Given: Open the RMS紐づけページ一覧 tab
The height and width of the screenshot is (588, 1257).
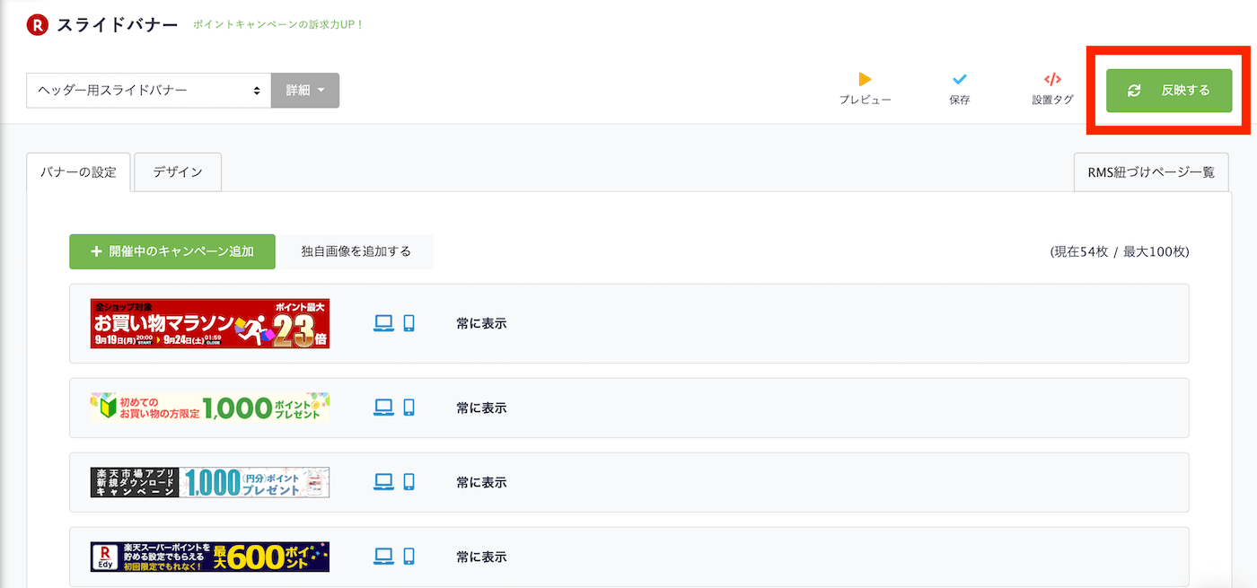Looking at the screenshot, I should (x=1151, y=172).
